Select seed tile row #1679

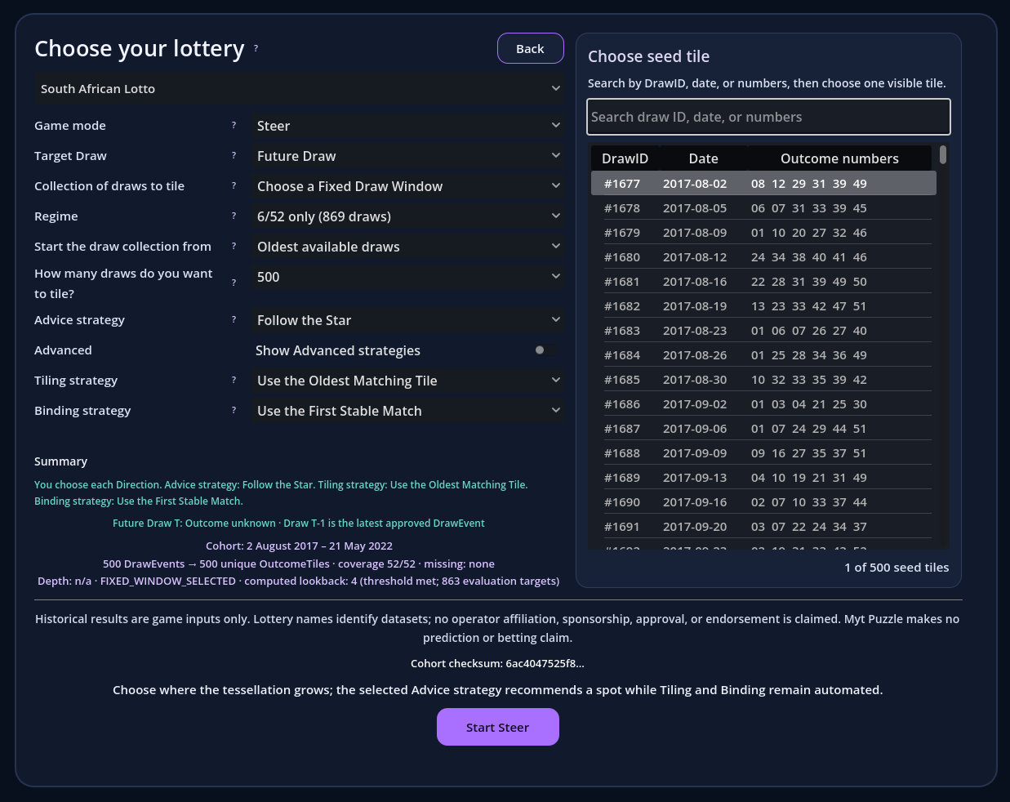coord(762,233)
